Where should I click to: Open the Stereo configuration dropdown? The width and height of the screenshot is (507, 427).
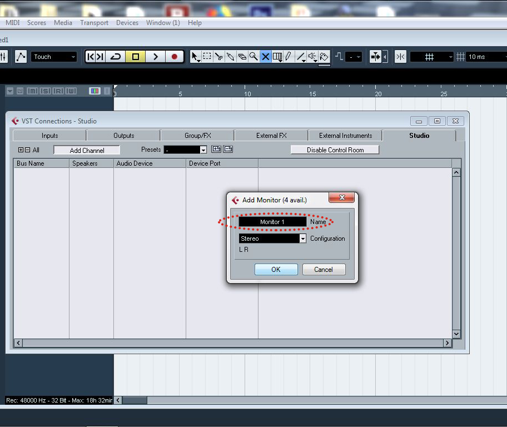tap(272, 239)
